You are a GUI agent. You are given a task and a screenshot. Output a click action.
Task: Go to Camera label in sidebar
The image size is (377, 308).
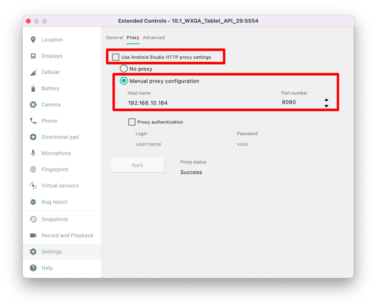click(51, 104)
